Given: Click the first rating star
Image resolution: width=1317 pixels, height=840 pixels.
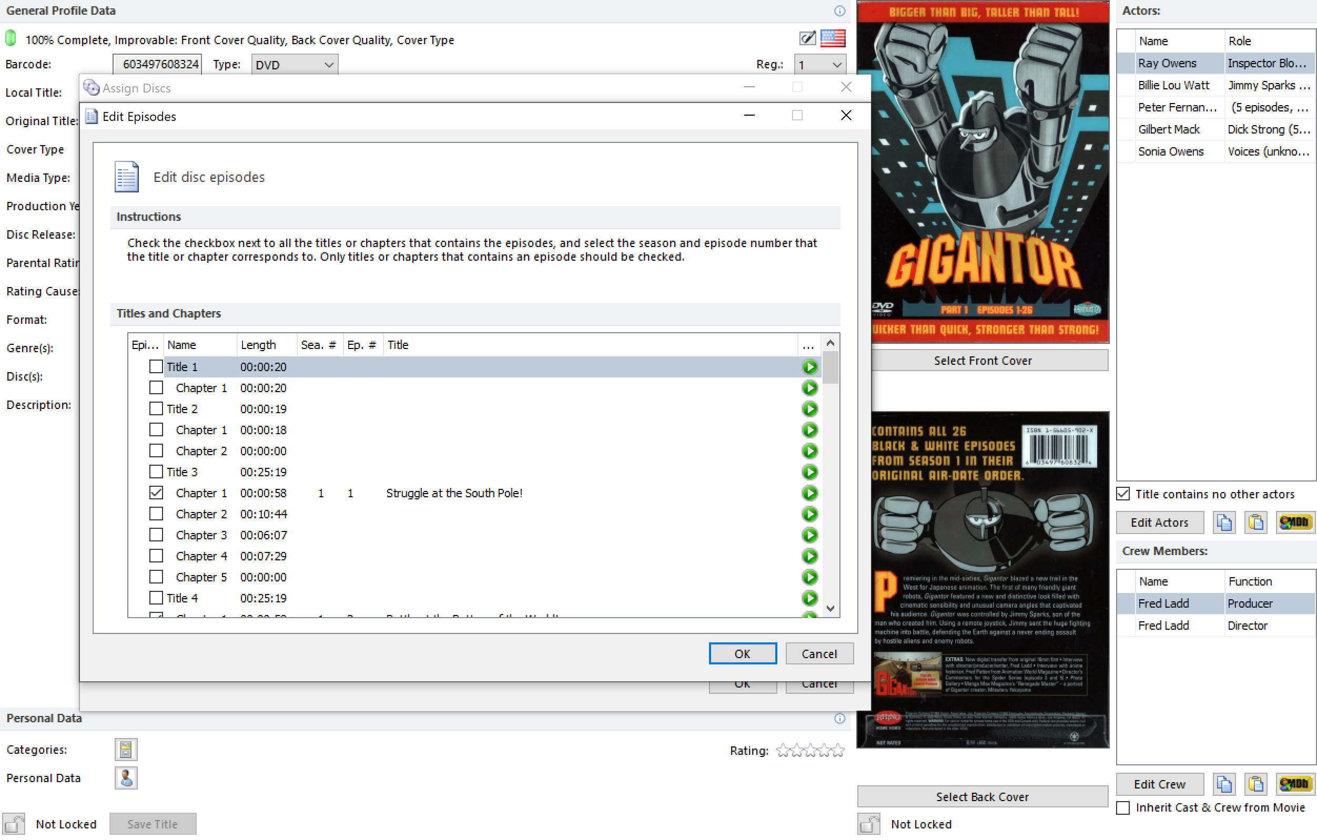Looking at the screenshot, I should 783,750.
